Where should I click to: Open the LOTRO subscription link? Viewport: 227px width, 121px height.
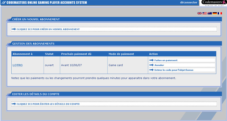tap(18, 65)
